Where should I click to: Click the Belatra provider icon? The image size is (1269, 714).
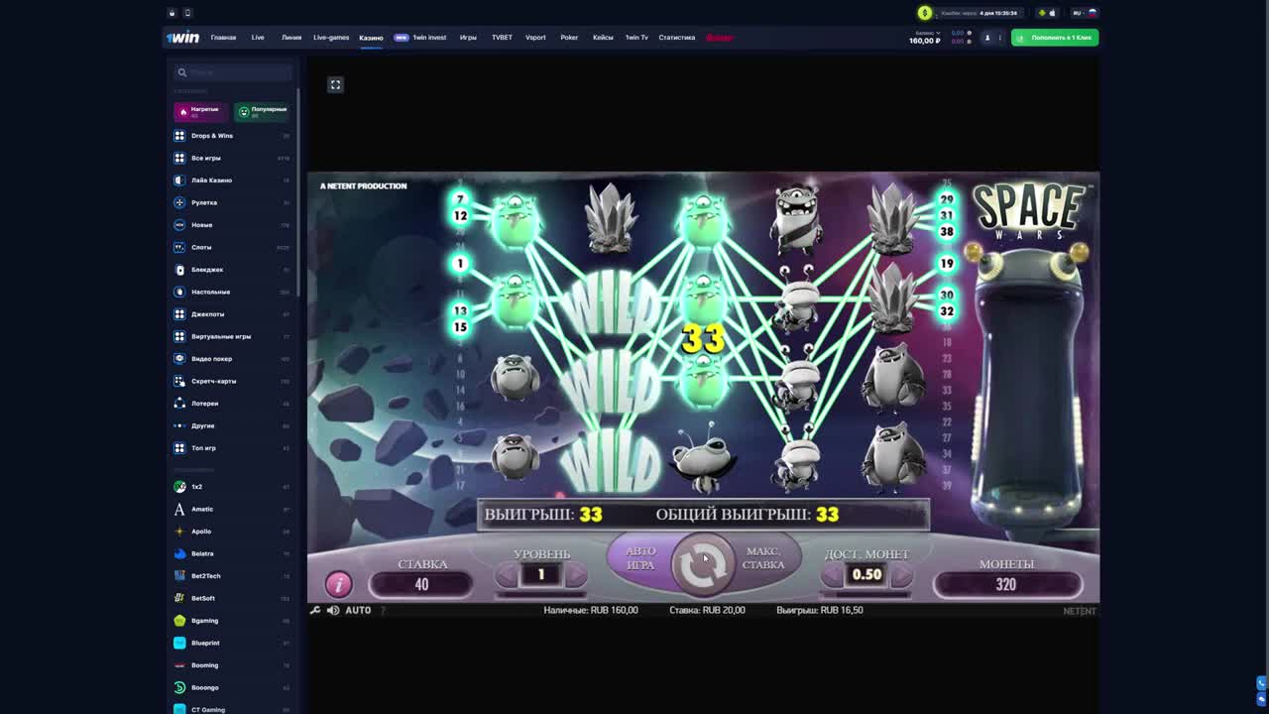click(179, 553)
